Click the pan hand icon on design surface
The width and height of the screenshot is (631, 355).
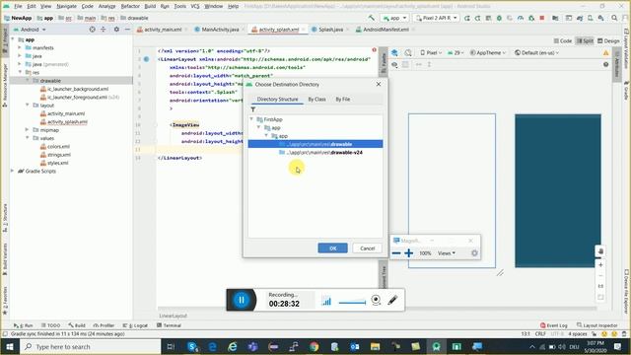[x=600, y=251]
